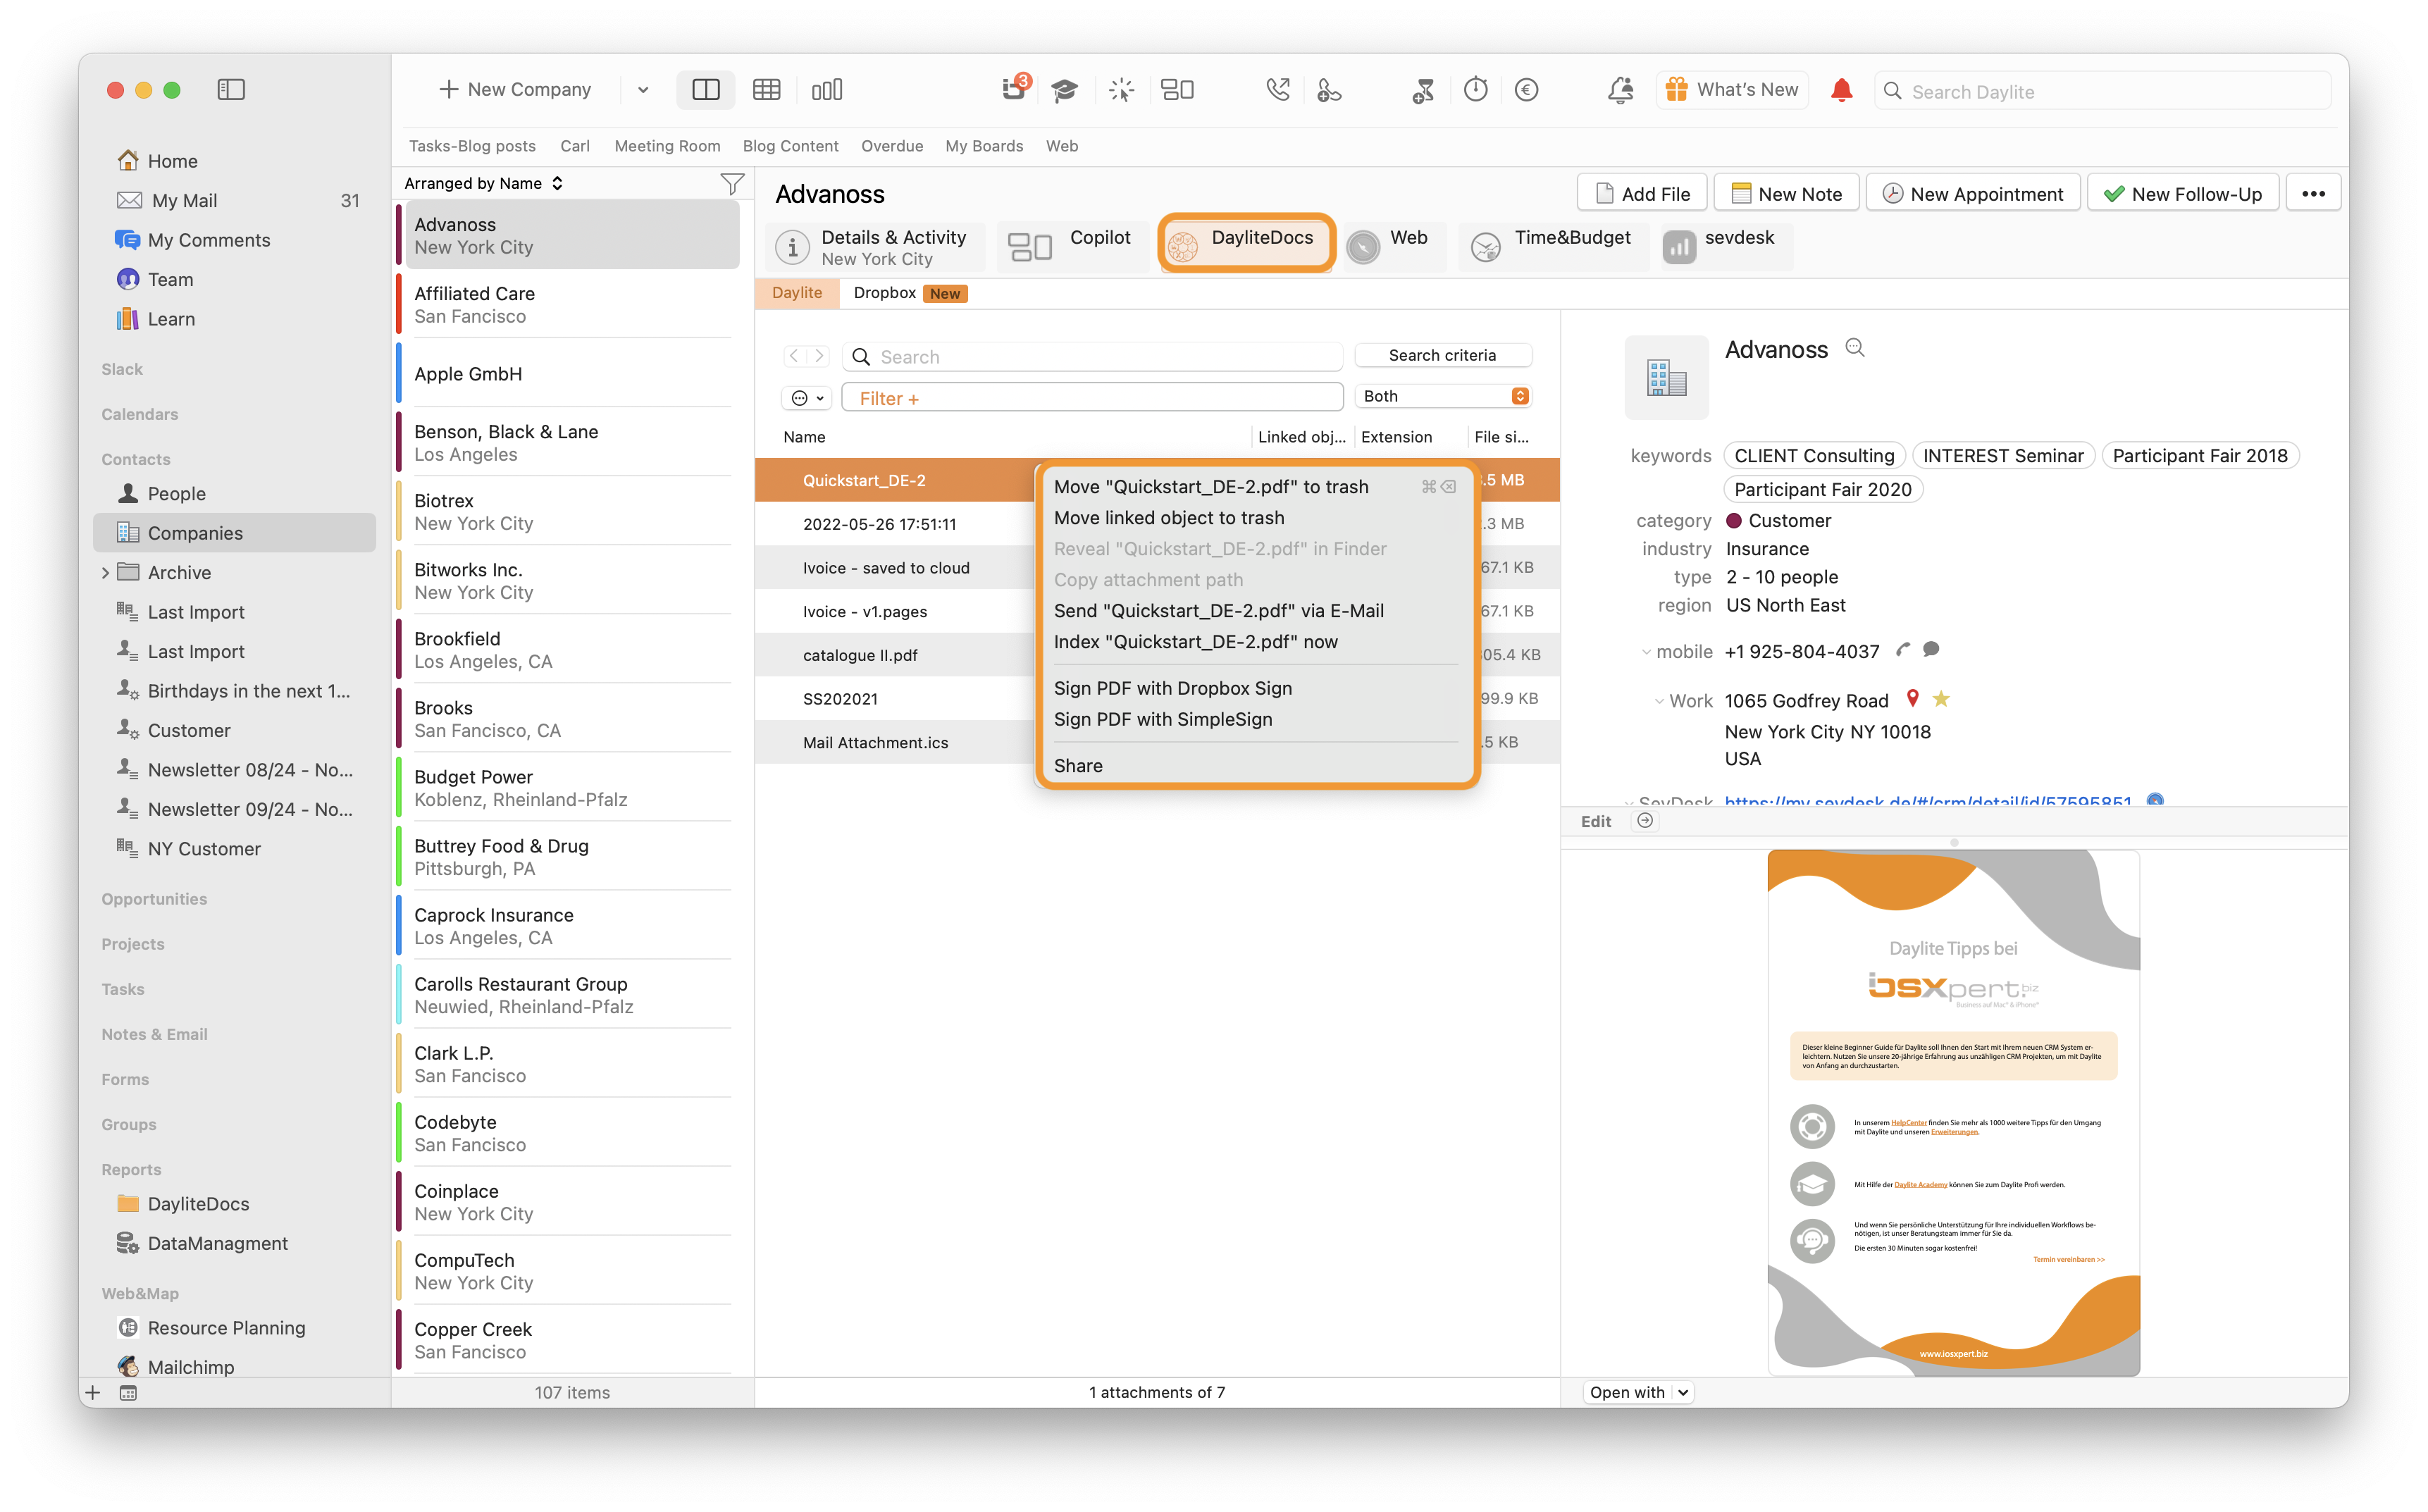Open the graduation cap learning icon
This screenshot has width=2428, height=1512.
pos(1065,90)
